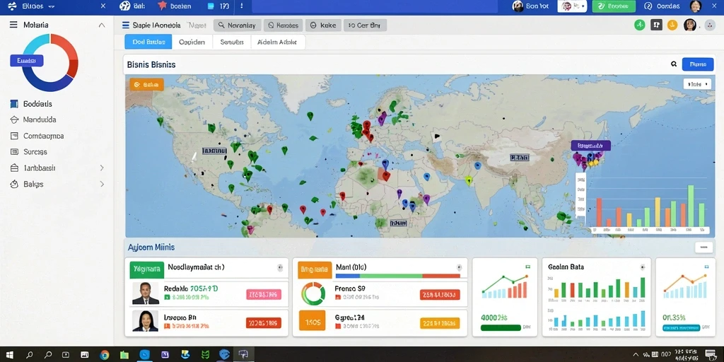Image resolution: width=724 pixels, height=362 pixels.
Task: Open the Windows Start menu
Action: click(x=9, y=355)
